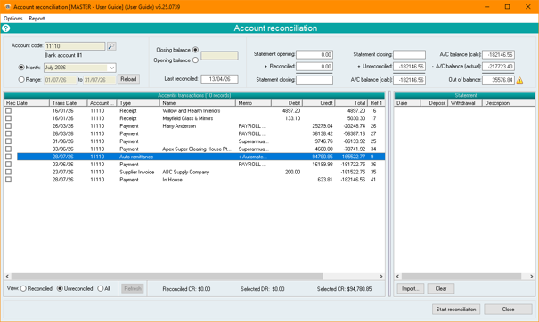Switch view to Unreconciled transactions

[x=60, y=289]
